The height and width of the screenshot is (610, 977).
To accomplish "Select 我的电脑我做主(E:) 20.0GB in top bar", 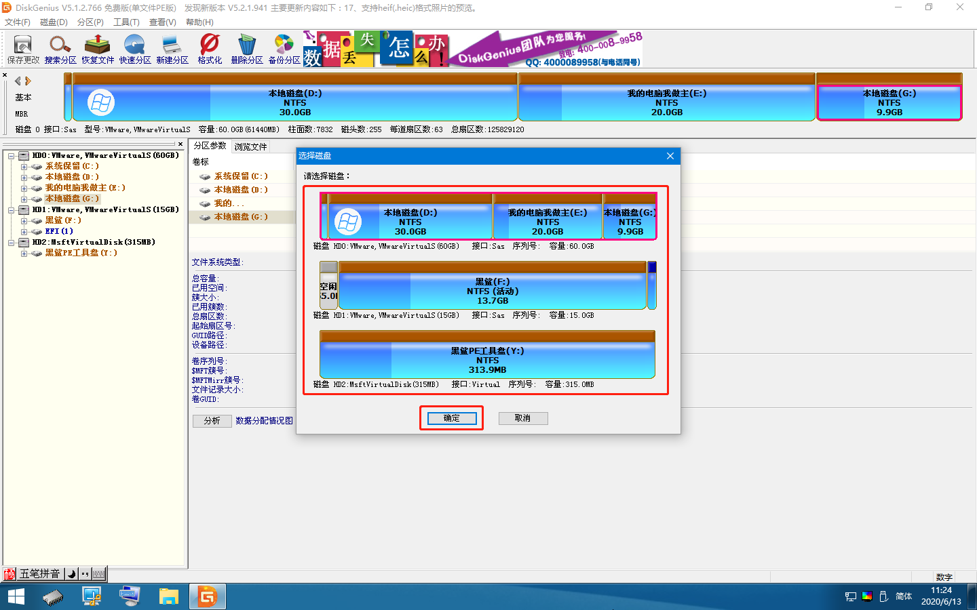I will click(x=667, y=97).
